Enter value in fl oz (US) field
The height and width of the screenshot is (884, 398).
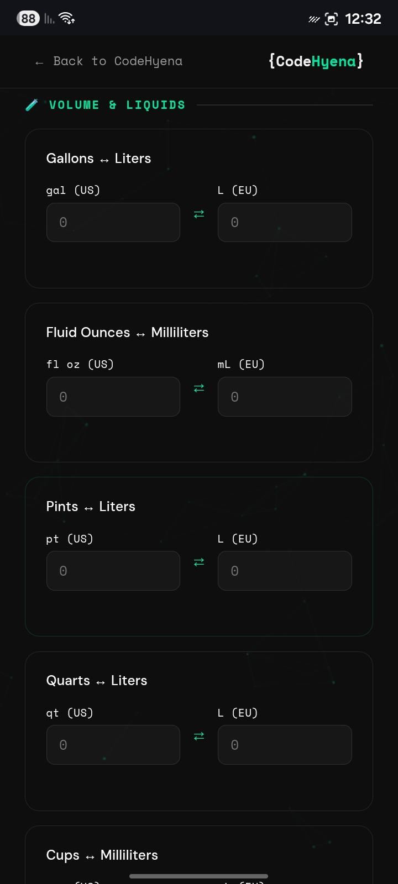113,397
